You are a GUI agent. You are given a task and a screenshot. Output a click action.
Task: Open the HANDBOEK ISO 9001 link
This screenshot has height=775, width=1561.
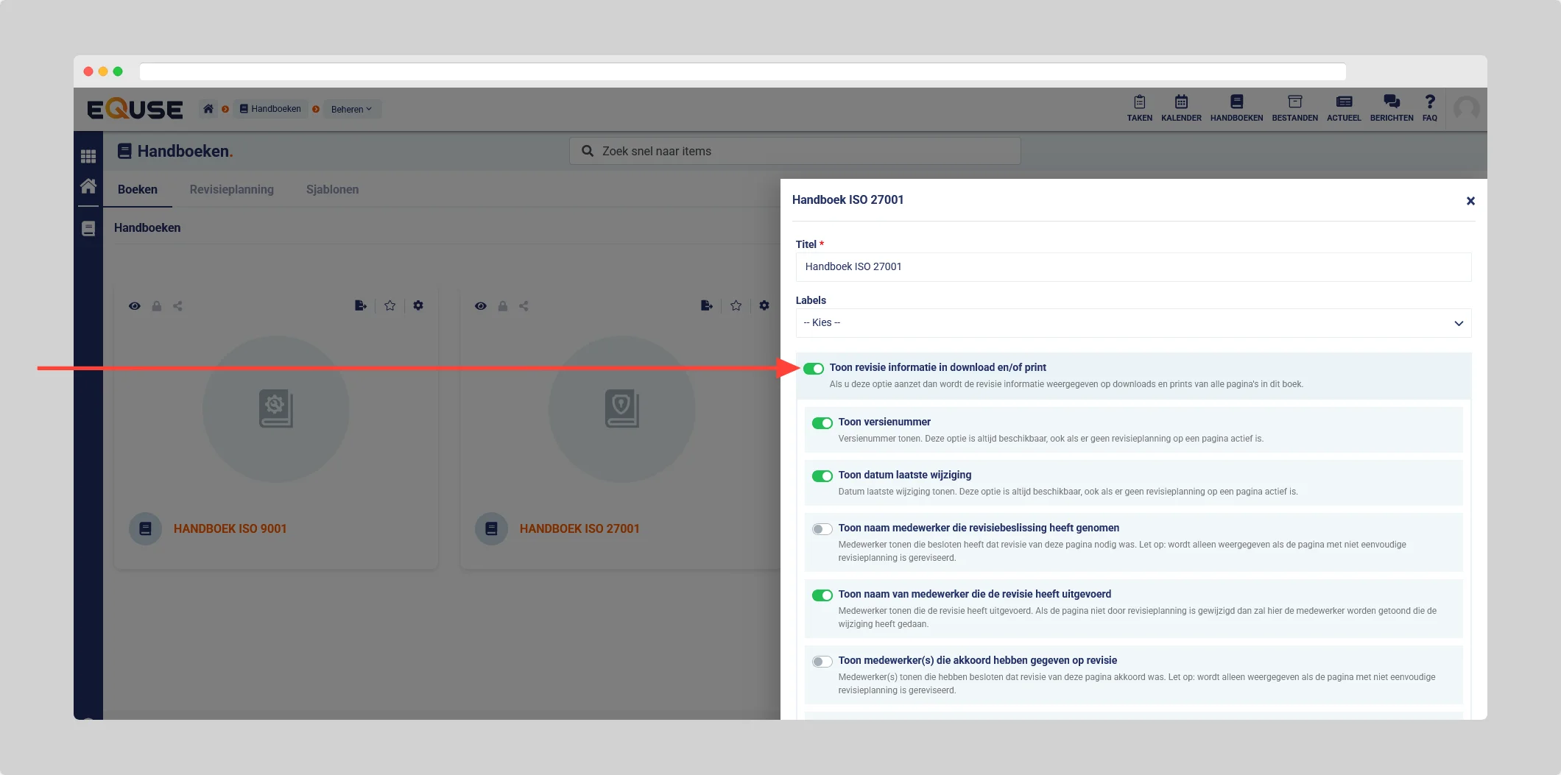point(230,528)
